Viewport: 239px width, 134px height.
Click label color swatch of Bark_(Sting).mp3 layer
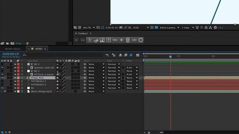[18, 91]
